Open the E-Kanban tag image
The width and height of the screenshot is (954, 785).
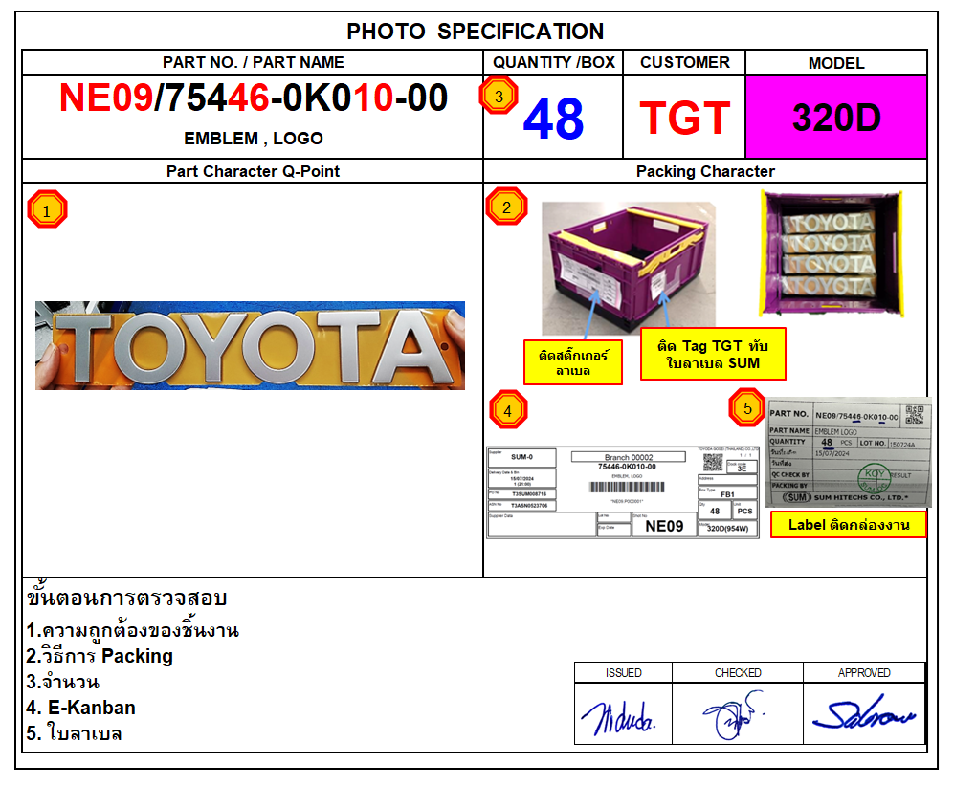tap(622, 492)
